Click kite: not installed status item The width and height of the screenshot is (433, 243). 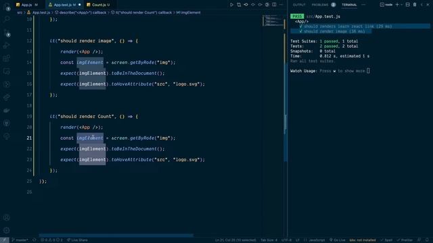[363, 240]
